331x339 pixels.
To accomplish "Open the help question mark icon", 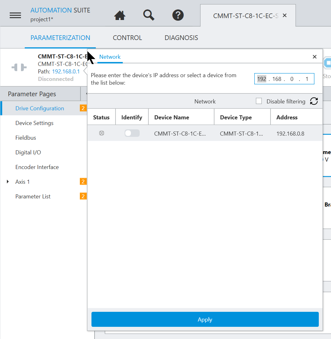I will pyautogui.click(x=178, y=15).
